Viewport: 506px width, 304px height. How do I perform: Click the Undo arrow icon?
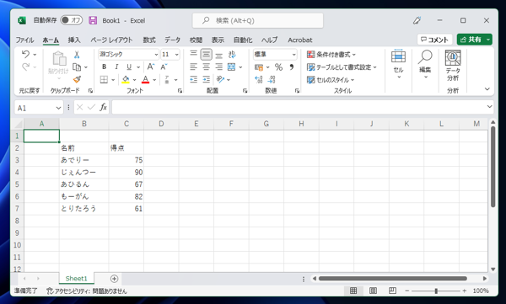tap(25, 54)
